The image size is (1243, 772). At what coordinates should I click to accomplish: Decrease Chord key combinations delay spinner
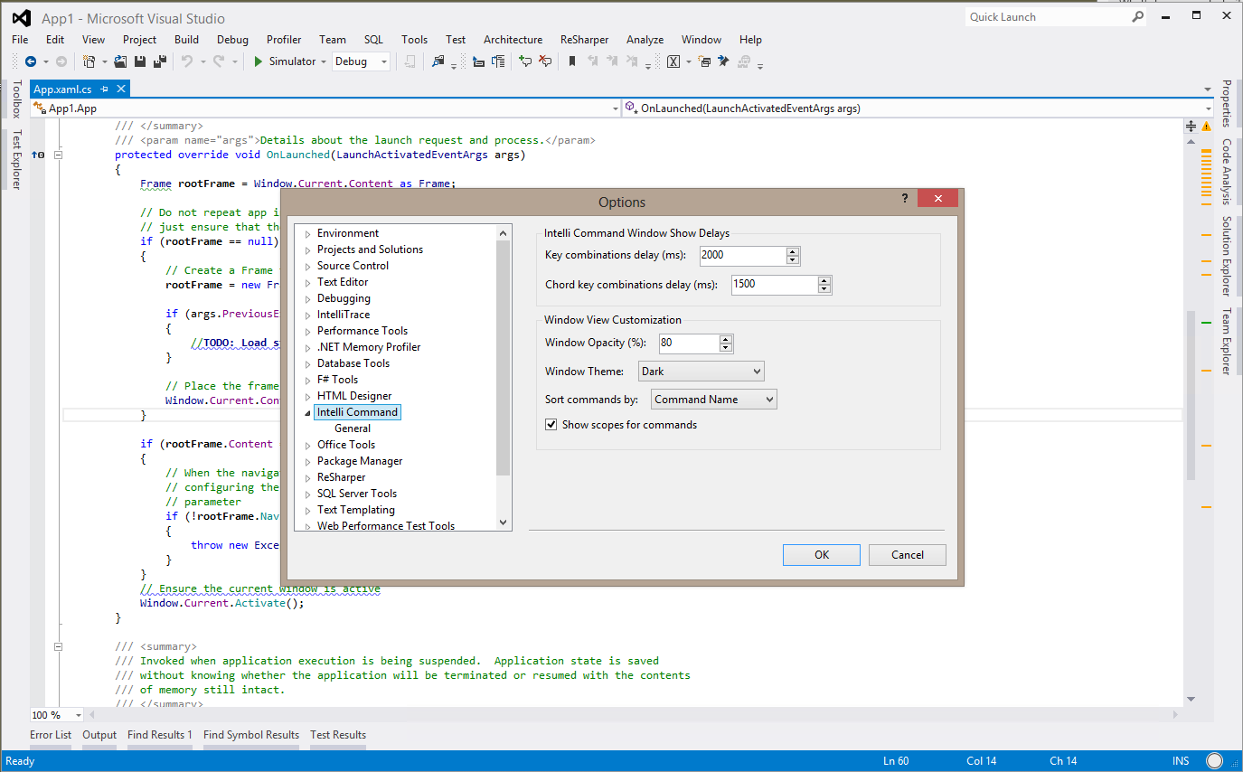pos(824,288)
